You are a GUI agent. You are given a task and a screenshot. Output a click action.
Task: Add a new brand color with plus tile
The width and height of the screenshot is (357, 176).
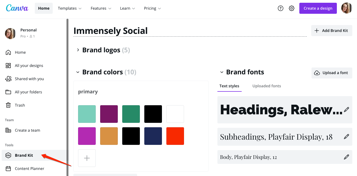coord(87,158)
